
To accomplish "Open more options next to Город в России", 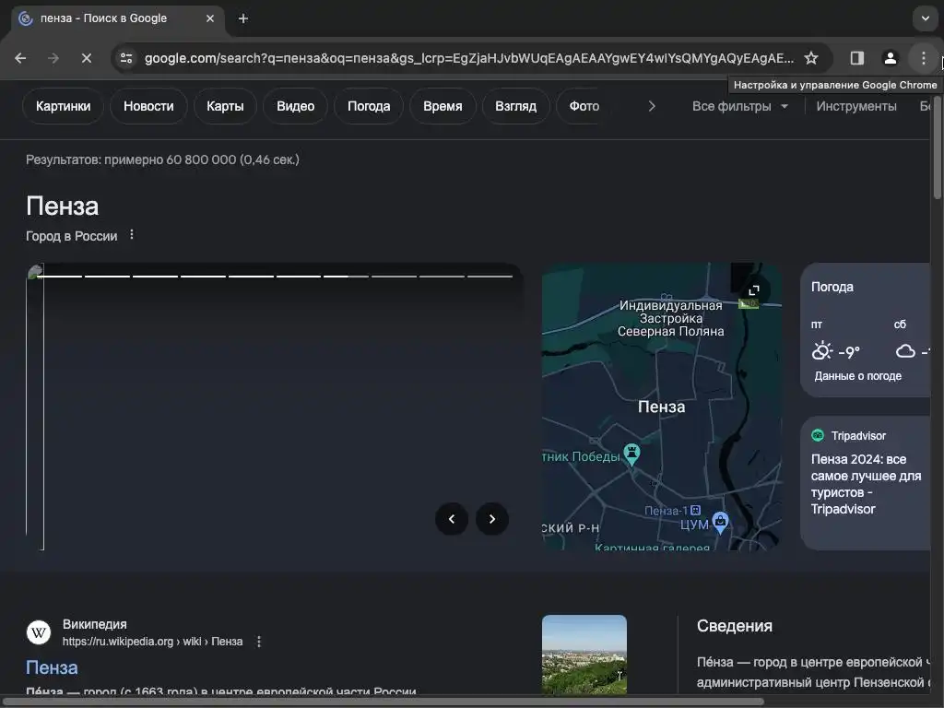I will pyautogui.click(x=132, y=235).
